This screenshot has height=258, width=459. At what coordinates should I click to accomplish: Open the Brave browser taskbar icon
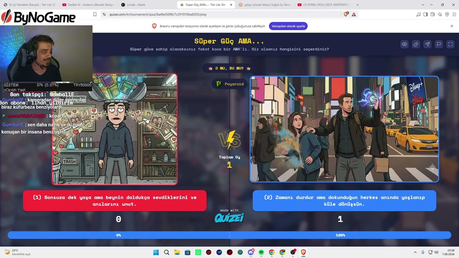(x=303, y=252)
